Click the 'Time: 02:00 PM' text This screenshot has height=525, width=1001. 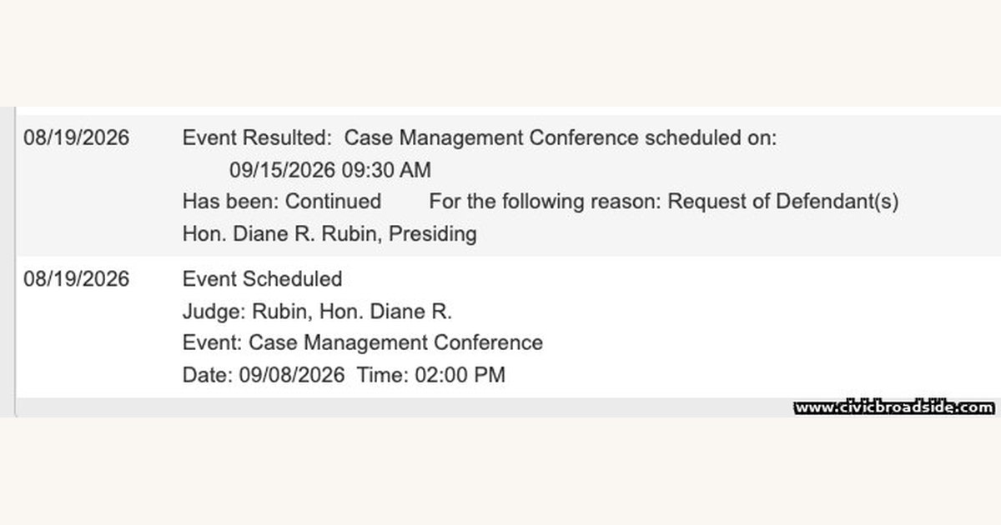point(431,375)
